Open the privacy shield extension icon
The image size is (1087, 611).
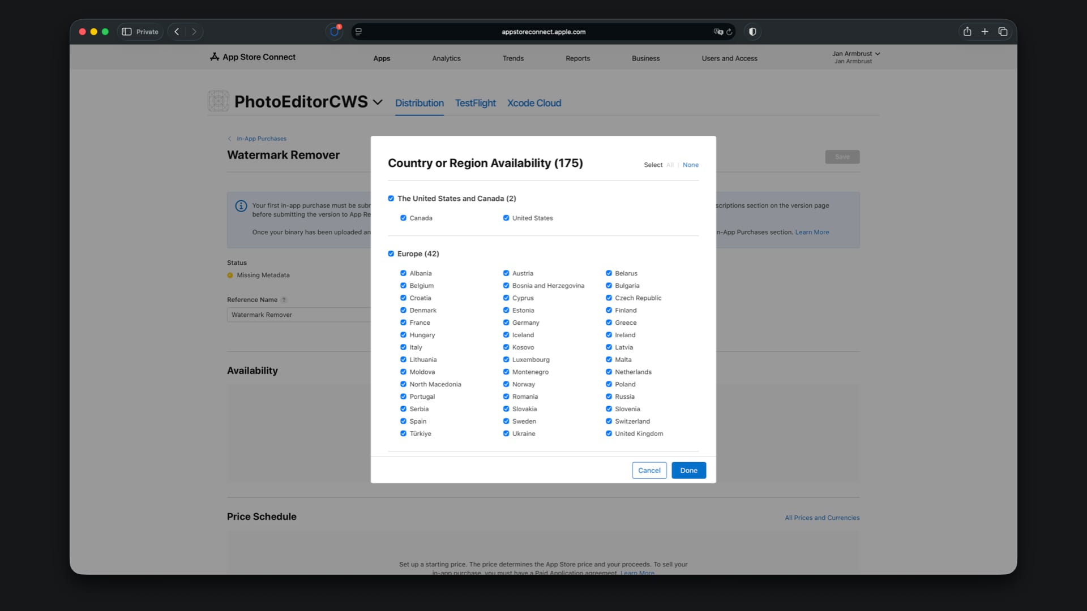click(335, 32)
